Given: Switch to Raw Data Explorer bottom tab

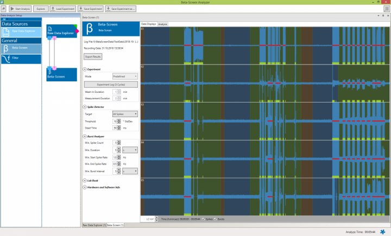Looking at the screenshot, I should 93,225.
